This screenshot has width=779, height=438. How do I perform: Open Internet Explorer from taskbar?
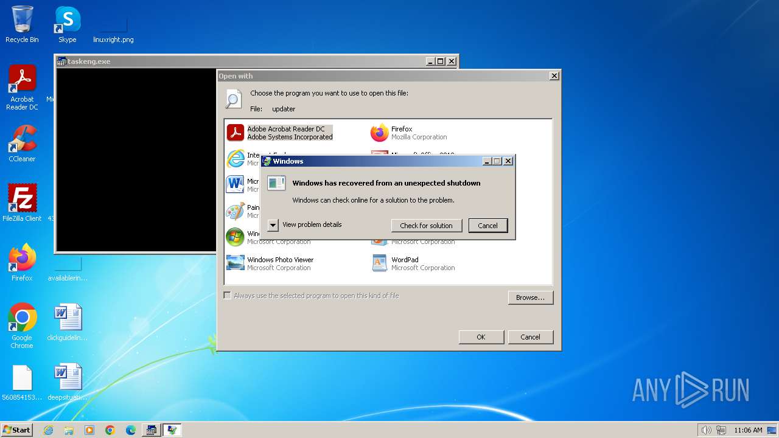[x=48, y=430]
